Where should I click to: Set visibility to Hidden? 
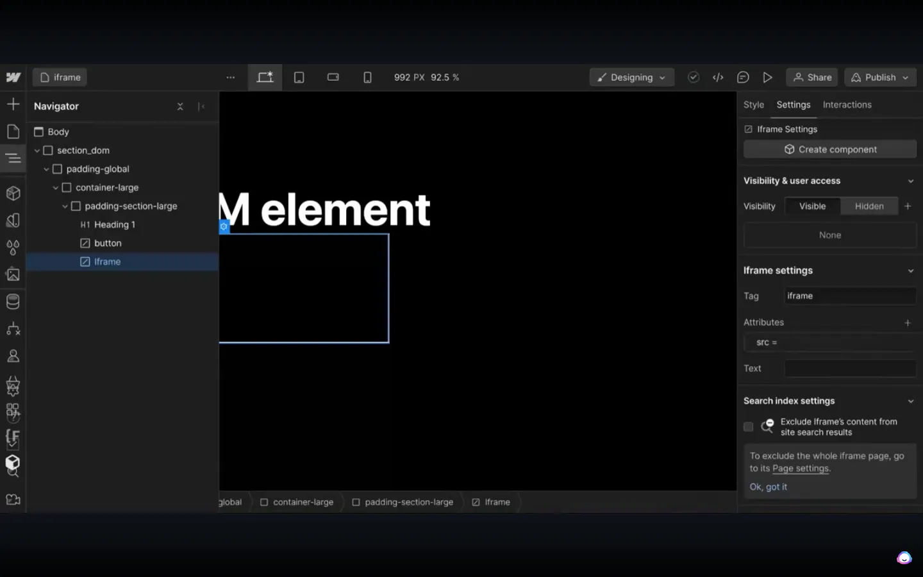pos(869,206)
